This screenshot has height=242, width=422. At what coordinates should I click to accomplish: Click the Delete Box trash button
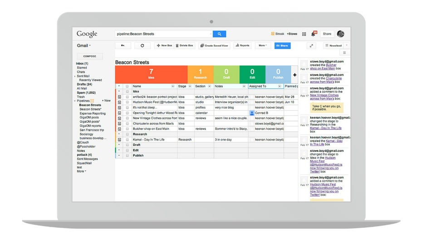(184, 45)
